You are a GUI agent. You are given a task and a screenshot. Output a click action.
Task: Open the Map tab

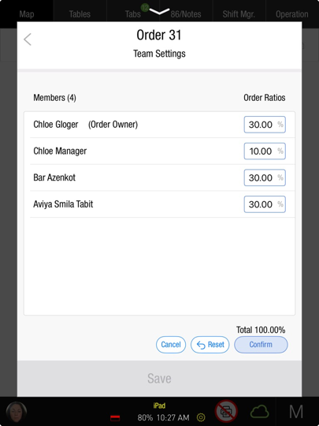(x=27, y=14)
